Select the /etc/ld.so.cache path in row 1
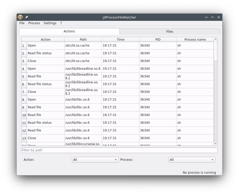Screen dimensions: 239x195 pos(83,46)
